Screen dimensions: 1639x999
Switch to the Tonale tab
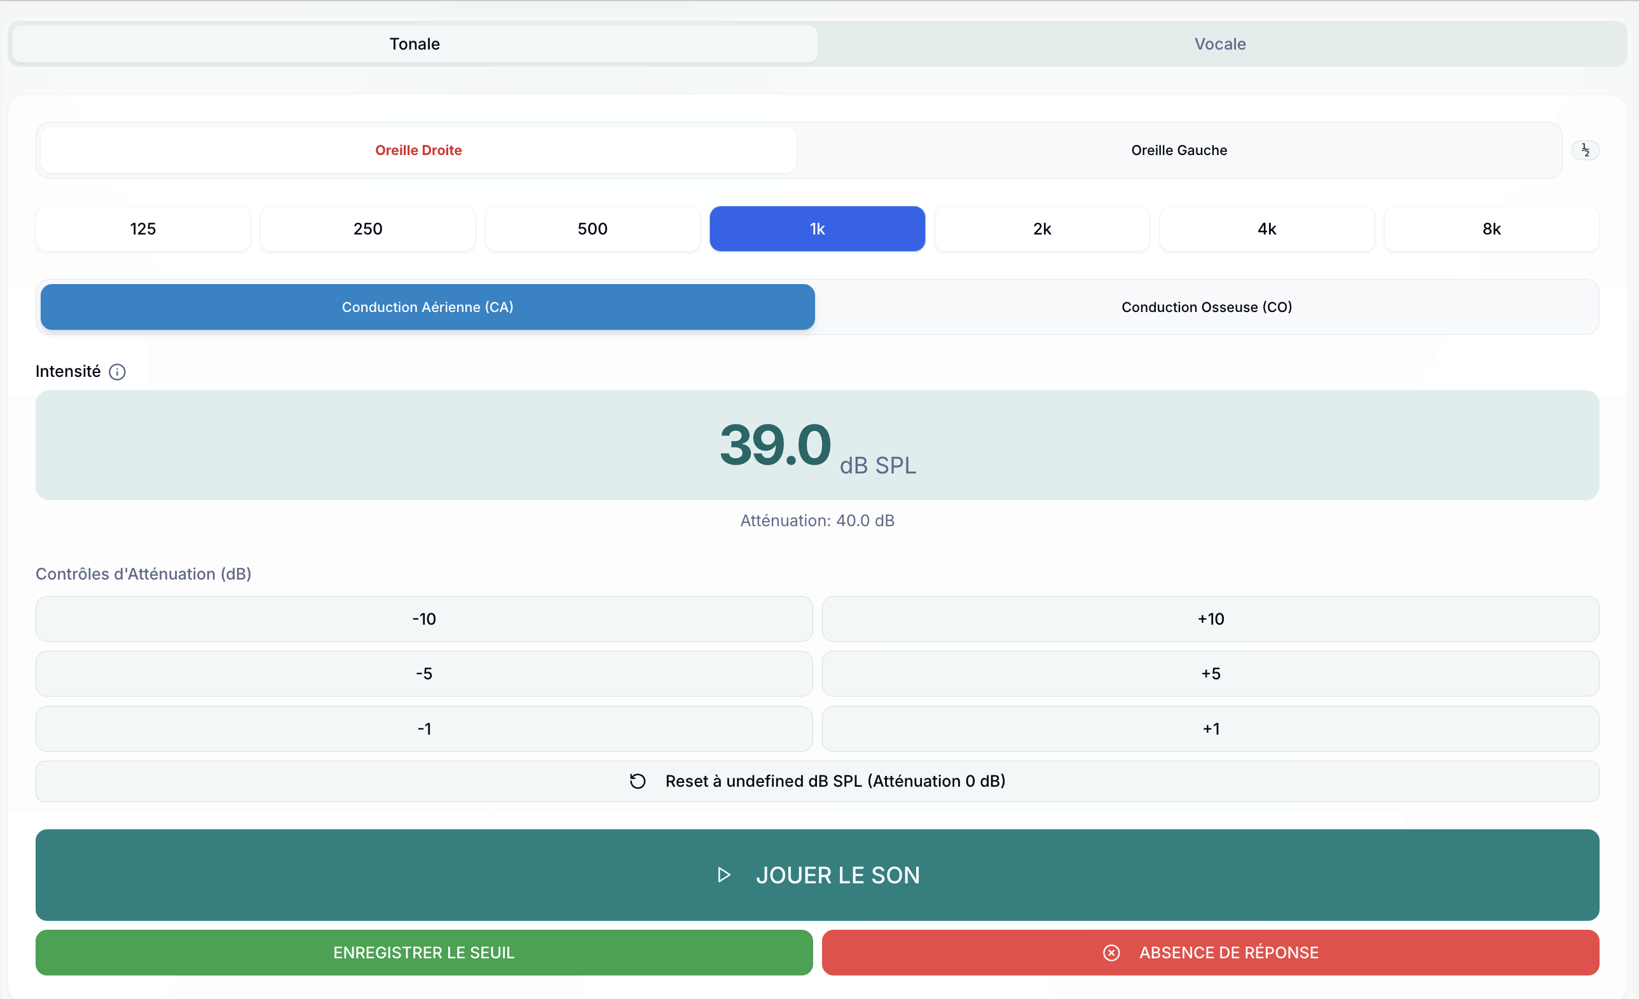[415, 44]
